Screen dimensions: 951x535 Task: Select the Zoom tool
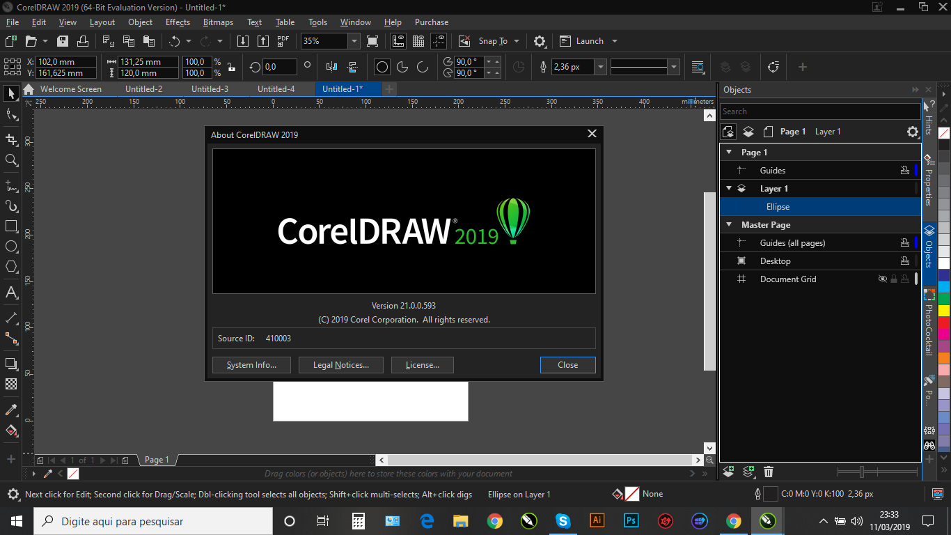[x=11, y=160]
